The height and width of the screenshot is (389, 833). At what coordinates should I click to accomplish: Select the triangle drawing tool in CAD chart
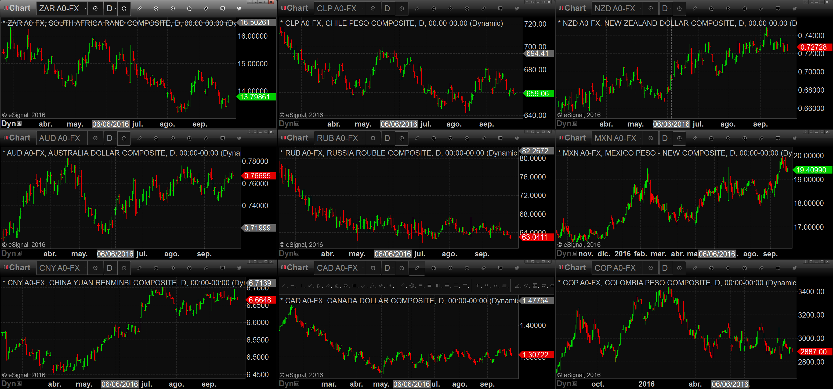(372, 286)
